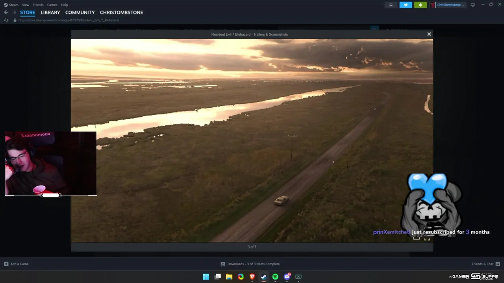Open File Explorer from the taskbar

[x=229, y=277]
